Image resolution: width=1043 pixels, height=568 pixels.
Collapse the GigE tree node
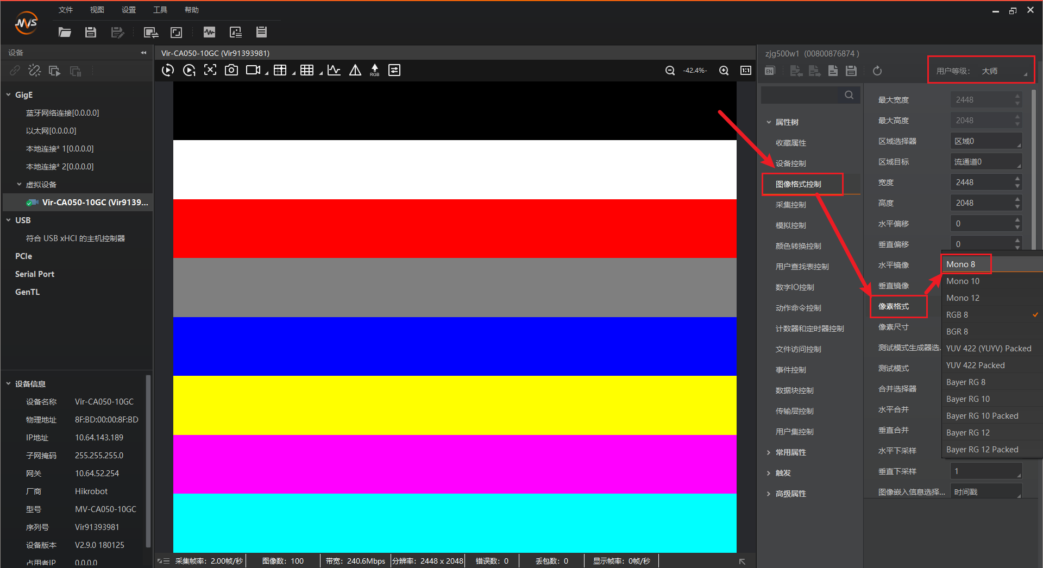[9, 95]
